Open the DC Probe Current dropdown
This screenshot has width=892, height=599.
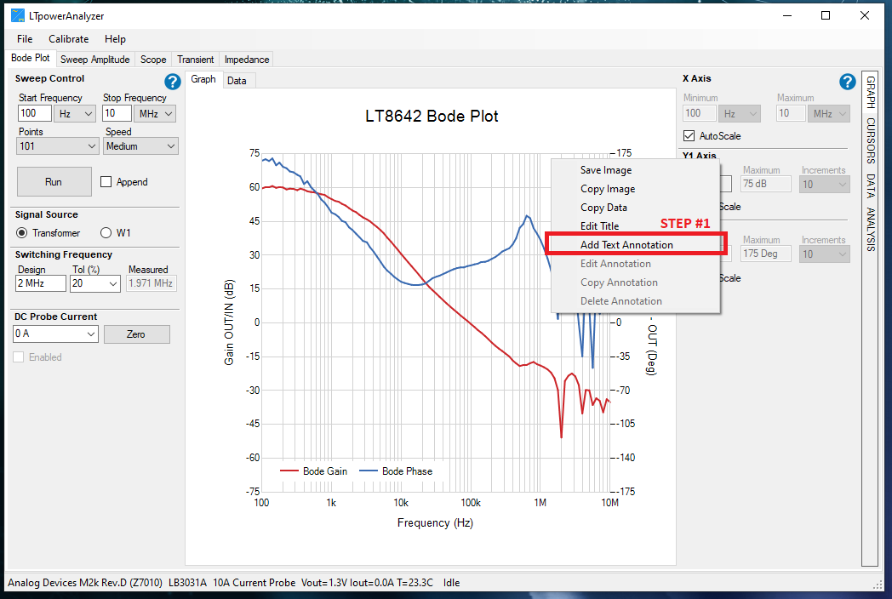coord(56,334)
